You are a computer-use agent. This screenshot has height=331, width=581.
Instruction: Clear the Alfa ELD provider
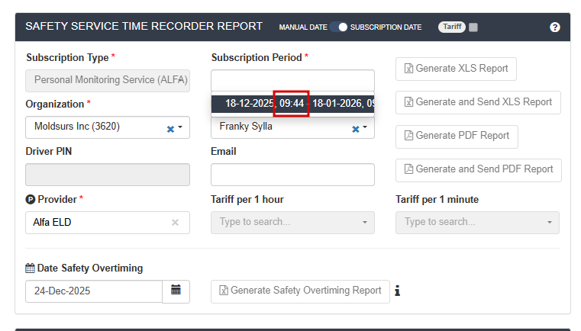coord(176,222)
